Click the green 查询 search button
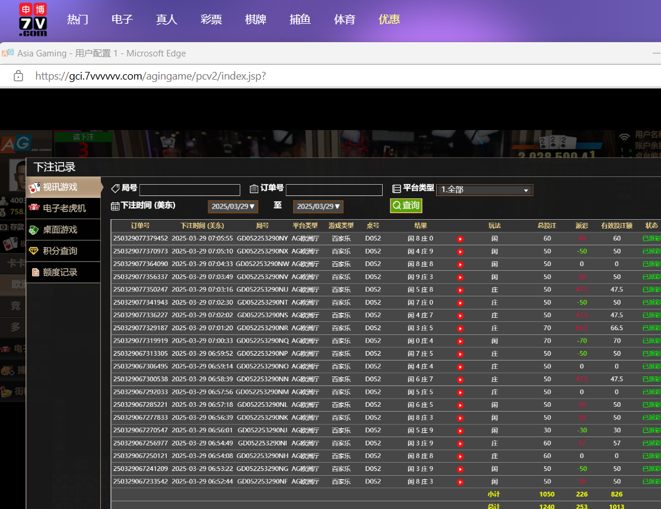The width and height of the screenshot is (661, 509). coord(406,206)
